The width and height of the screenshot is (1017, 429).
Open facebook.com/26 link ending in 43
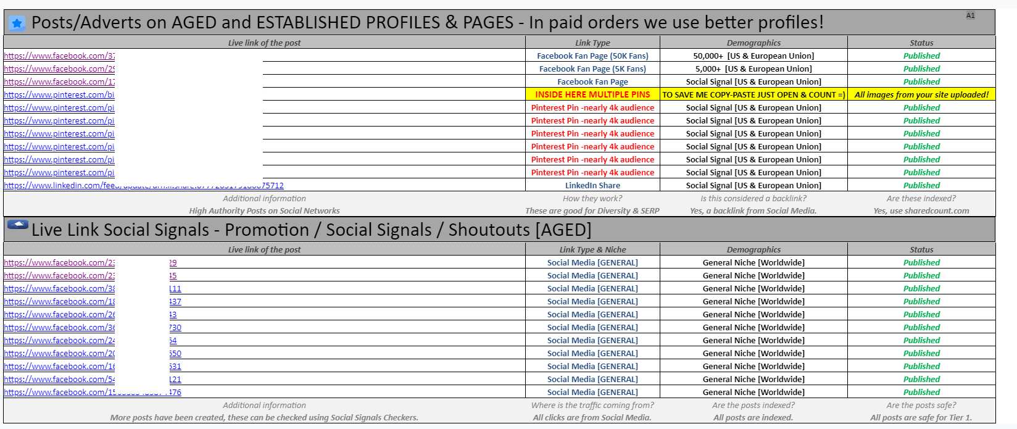(x=90, y=314)
